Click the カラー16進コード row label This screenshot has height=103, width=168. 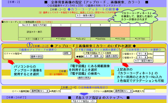[34, 39]
